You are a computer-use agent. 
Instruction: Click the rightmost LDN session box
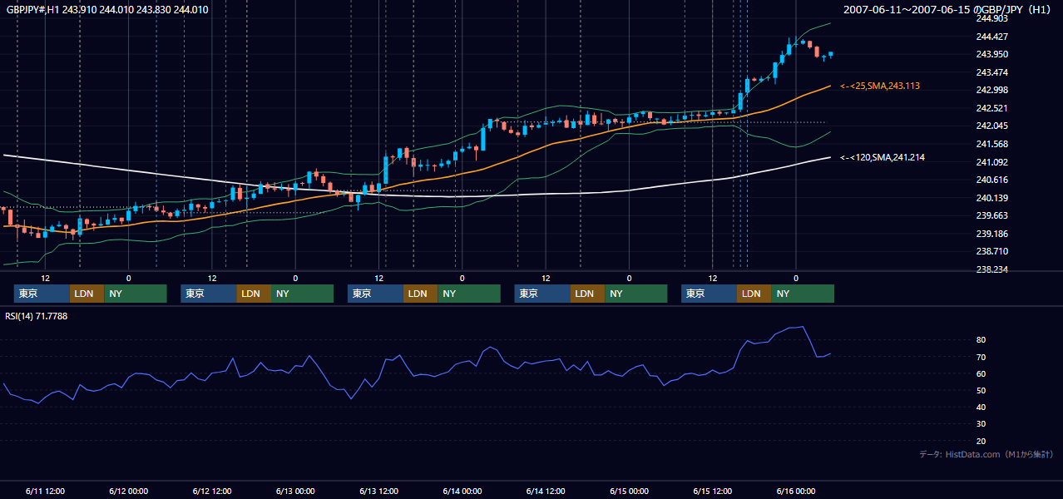pos(753,294)
